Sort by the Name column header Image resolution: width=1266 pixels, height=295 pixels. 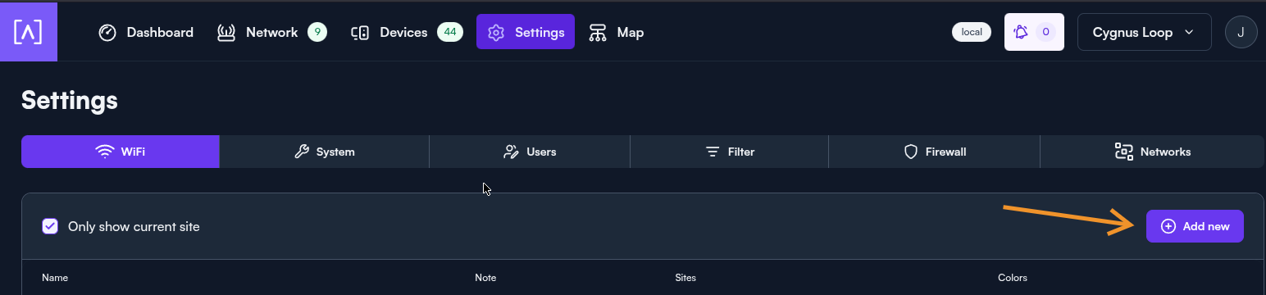click(x=55, y=278)
